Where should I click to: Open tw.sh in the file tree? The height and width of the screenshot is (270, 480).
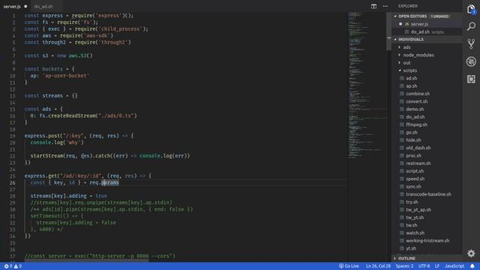[411, 225]
